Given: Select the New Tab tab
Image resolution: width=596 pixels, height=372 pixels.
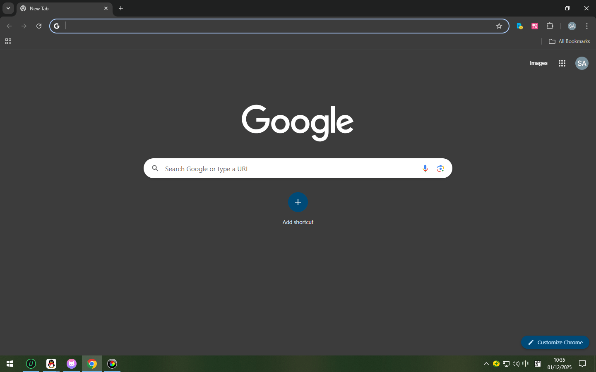Looking at the screenshot, I should click(65, 8).
